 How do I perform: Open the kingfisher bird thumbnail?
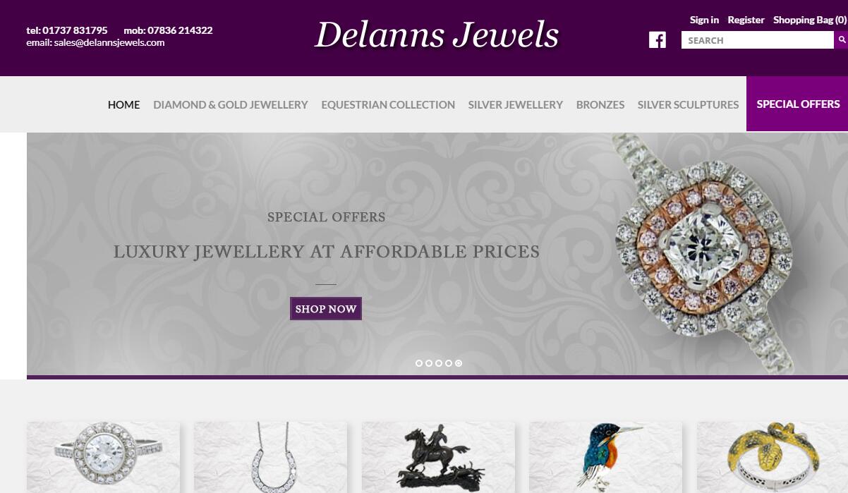(x=605, y=457)
